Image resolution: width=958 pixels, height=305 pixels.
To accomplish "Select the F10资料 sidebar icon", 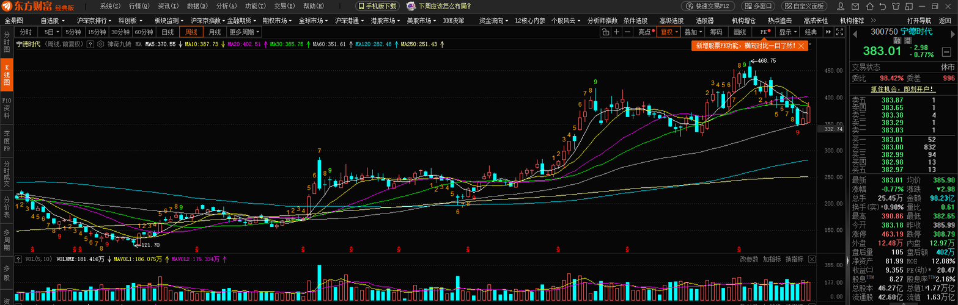I will point(7,107).
